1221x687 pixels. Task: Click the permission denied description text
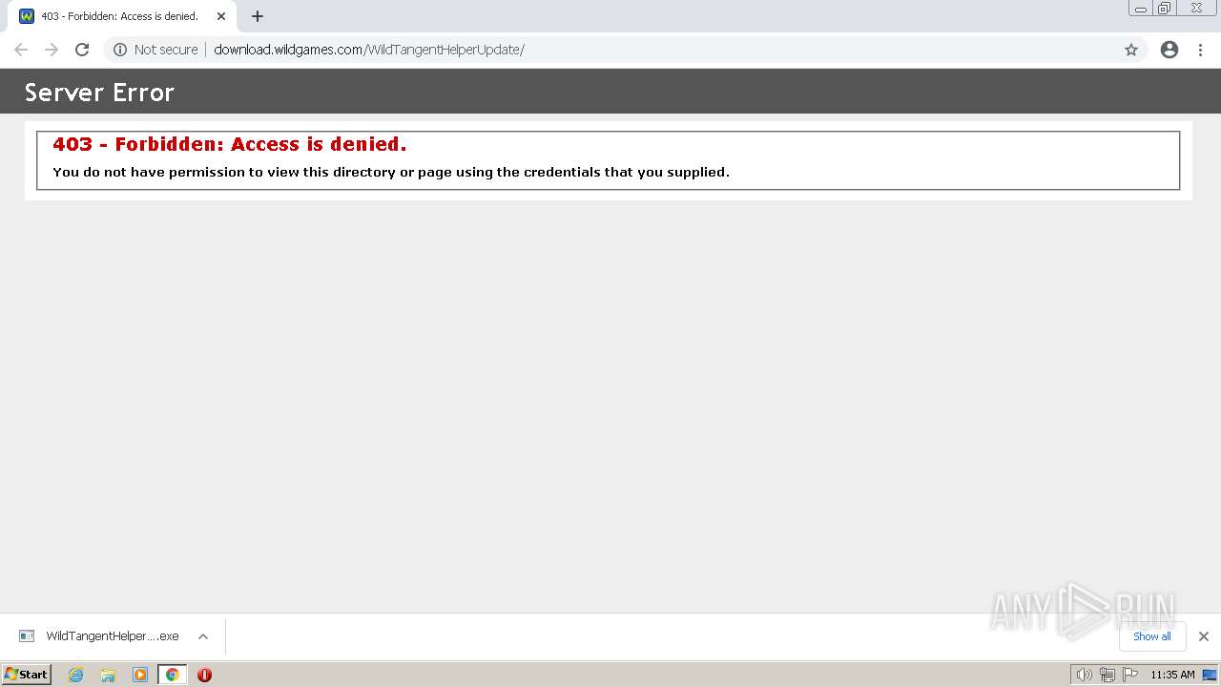[391, 173]
